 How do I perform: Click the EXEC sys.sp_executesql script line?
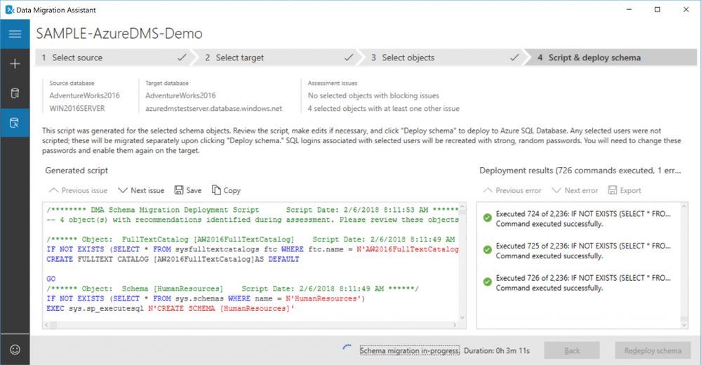(171, 308)
